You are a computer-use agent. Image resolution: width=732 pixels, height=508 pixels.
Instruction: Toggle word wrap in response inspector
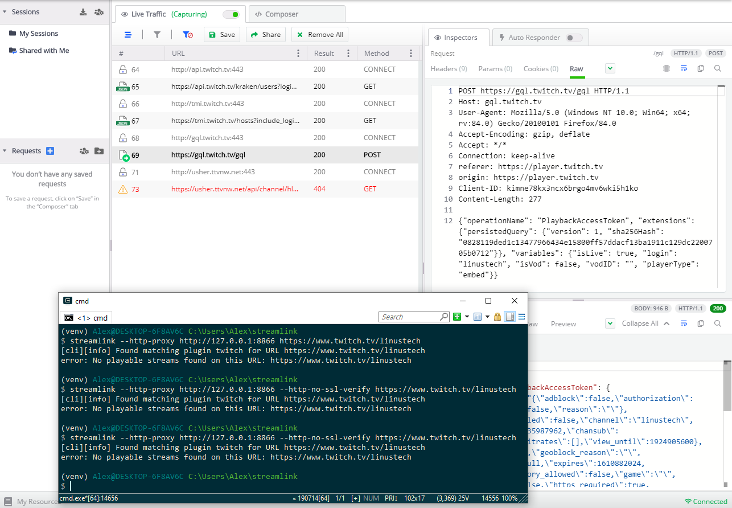[684, 323]
